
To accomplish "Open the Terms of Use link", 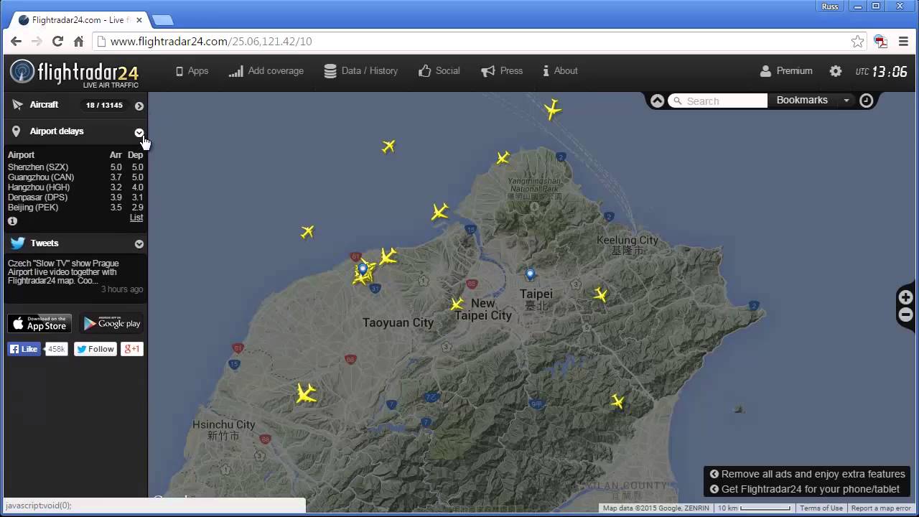I will pos(821,508).
